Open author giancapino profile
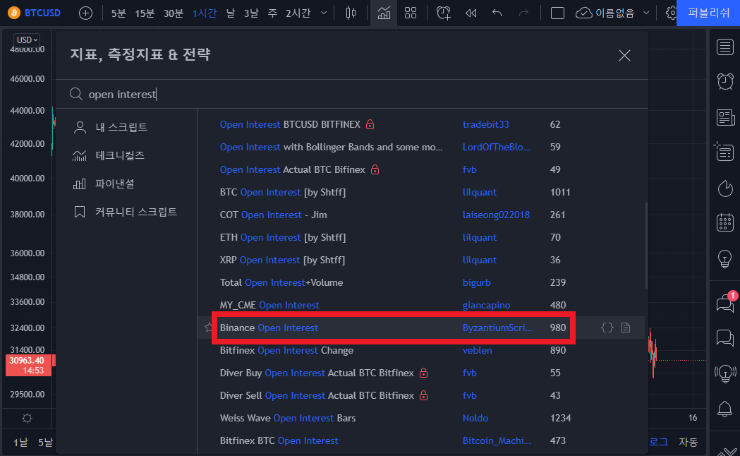The width and height of the screenshot is (740, 456). click(486, 306)
